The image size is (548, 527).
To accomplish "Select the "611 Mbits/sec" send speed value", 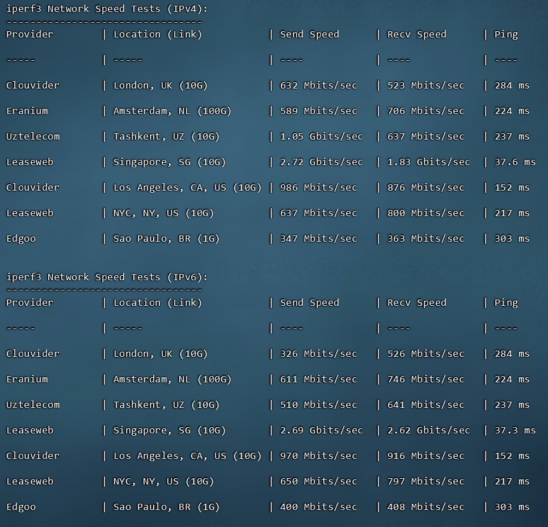I will (318, 380).
